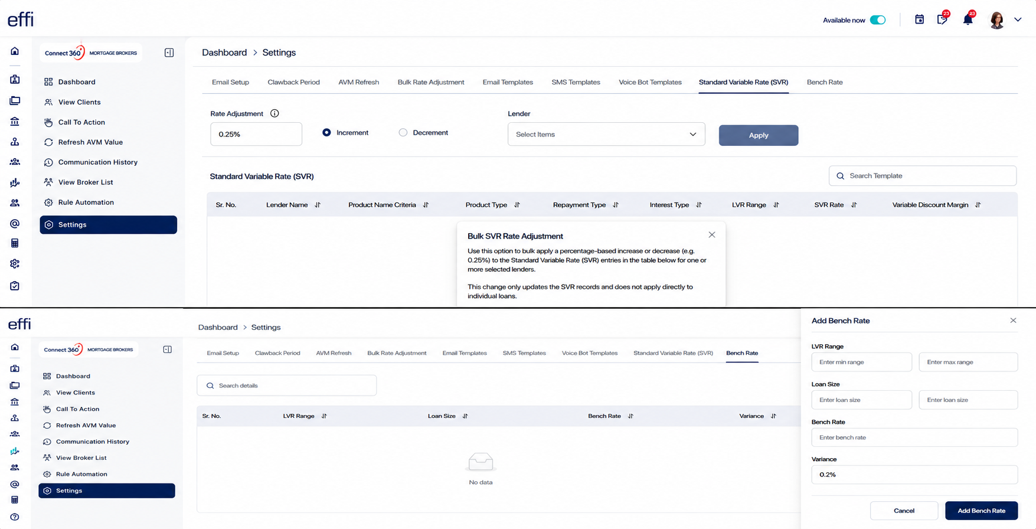Click the Search details field
Screen dimensions: 1036x529
[287, 386]
